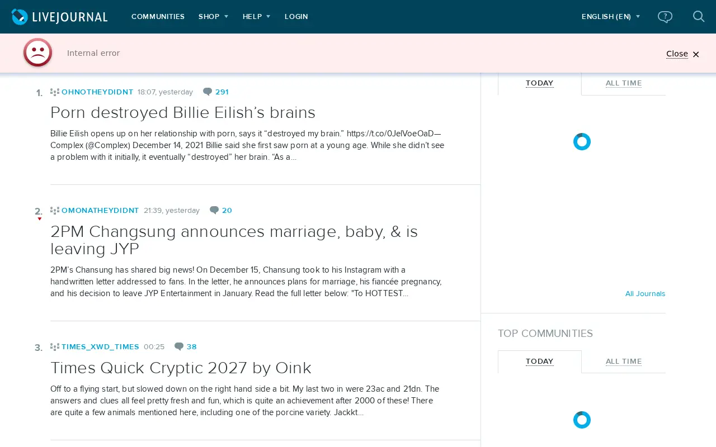Screen dimensions: 716x447
Task: Open the TIMES_XWD_TIMES community link
Action: [x=100, y=347]
